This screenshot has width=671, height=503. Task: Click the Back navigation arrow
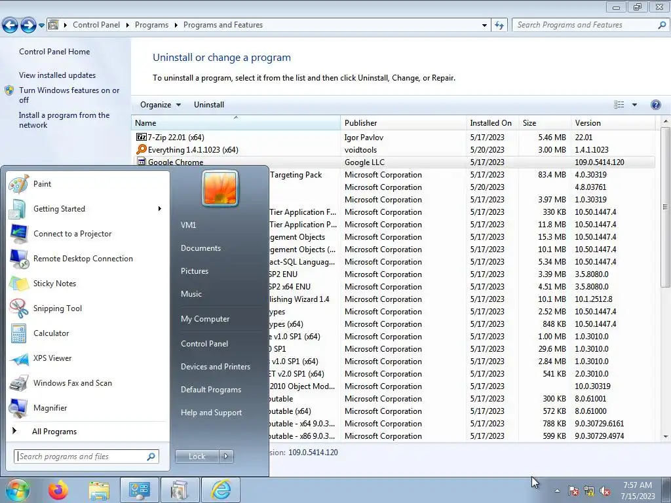pos(10,26)
